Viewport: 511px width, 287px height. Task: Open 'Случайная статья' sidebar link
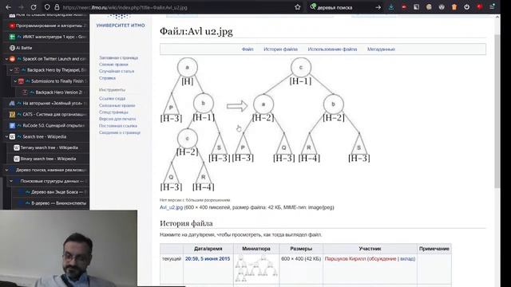coord(117,71)
